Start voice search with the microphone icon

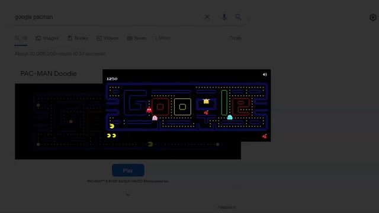tap(224, 17)
